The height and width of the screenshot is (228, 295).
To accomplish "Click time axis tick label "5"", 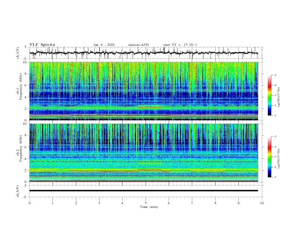I will [x=146, y=203].
